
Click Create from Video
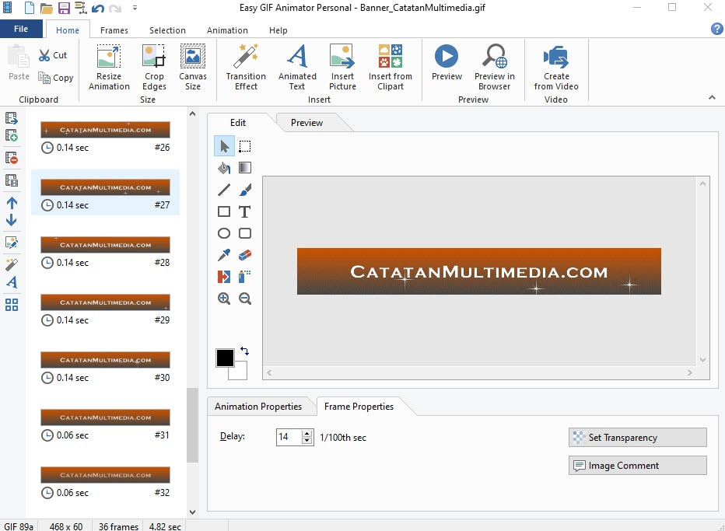coord(555,68)
